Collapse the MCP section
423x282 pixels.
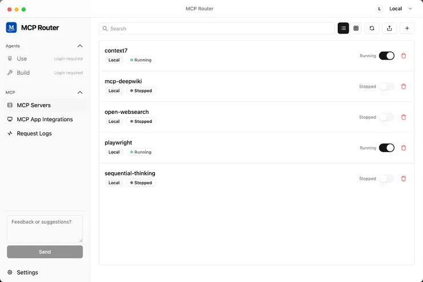(x=80, y=92)
